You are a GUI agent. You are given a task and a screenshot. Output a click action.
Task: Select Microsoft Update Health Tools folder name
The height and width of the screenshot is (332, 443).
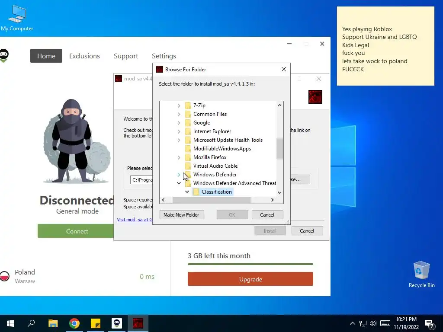tap(228, 140)
